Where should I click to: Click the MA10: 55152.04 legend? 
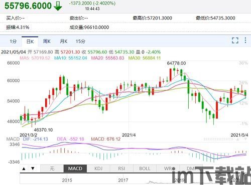tap(71, 58)
